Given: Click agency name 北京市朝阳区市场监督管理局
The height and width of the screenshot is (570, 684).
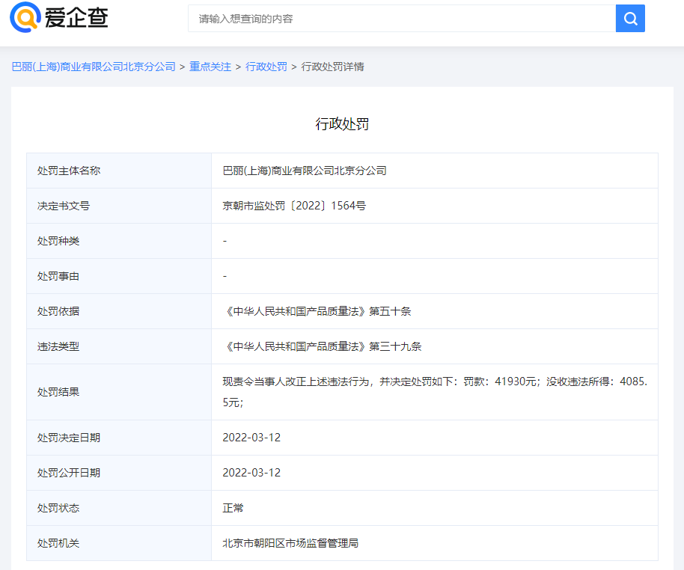Looking at the screenshot, I should tap(290, 543).
